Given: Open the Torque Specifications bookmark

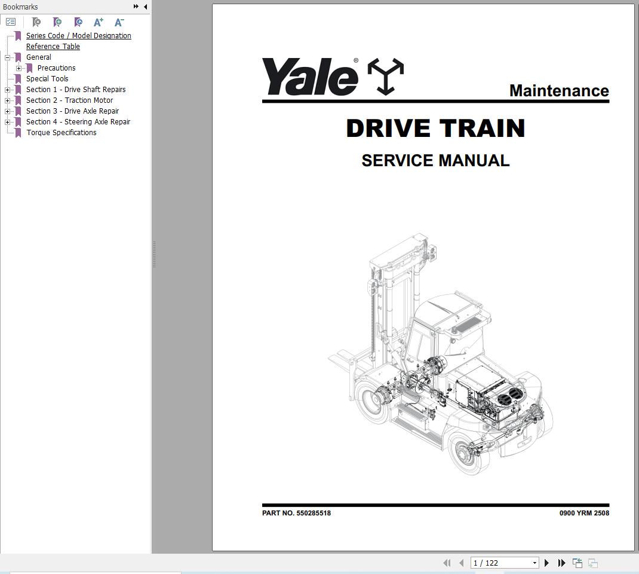Looking at the screenshot, I should (x=62, y=133).
